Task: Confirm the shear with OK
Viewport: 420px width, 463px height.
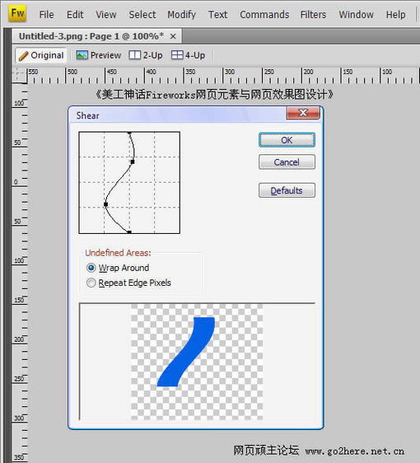Action: [287, 140]
